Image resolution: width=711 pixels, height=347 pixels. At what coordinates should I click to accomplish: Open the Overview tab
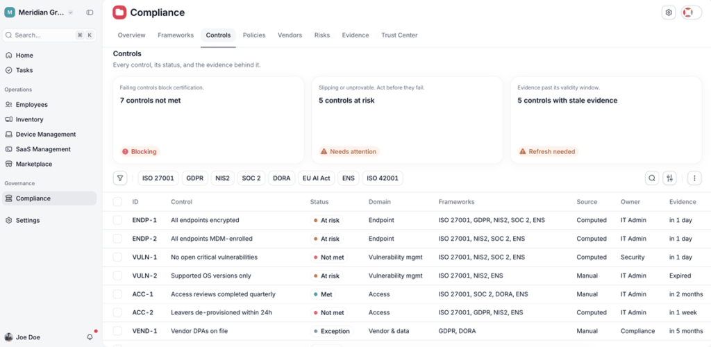[x=131, y=35]
